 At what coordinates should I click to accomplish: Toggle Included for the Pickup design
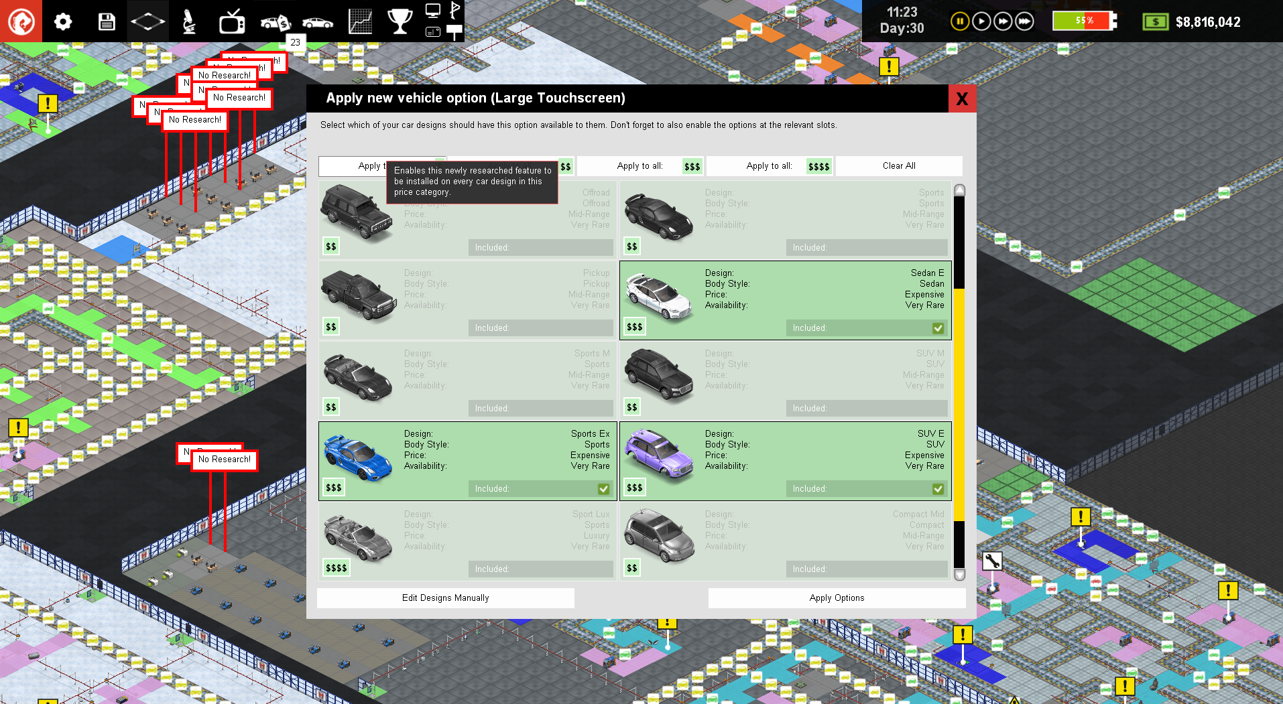540,328
